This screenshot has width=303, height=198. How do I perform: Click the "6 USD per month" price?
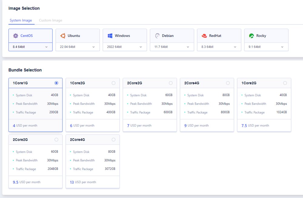click(x=82, y=126)
